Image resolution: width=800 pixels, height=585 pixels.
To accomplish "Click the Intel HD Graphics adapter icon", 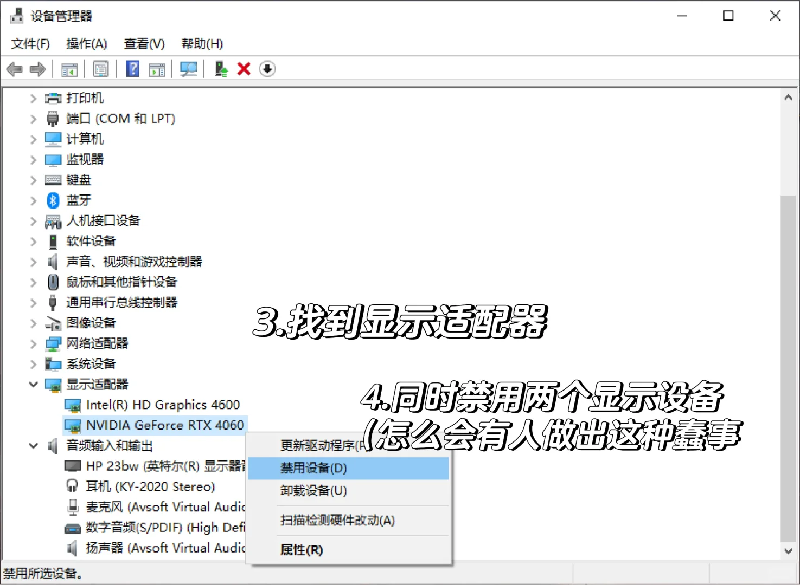I will pyautogui.click(x=73, y=405).
